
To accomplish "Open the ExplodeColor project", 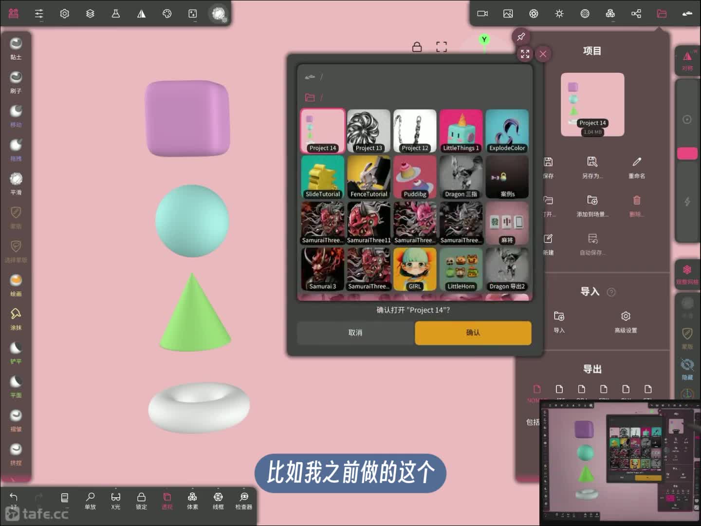I will [507, 131].
